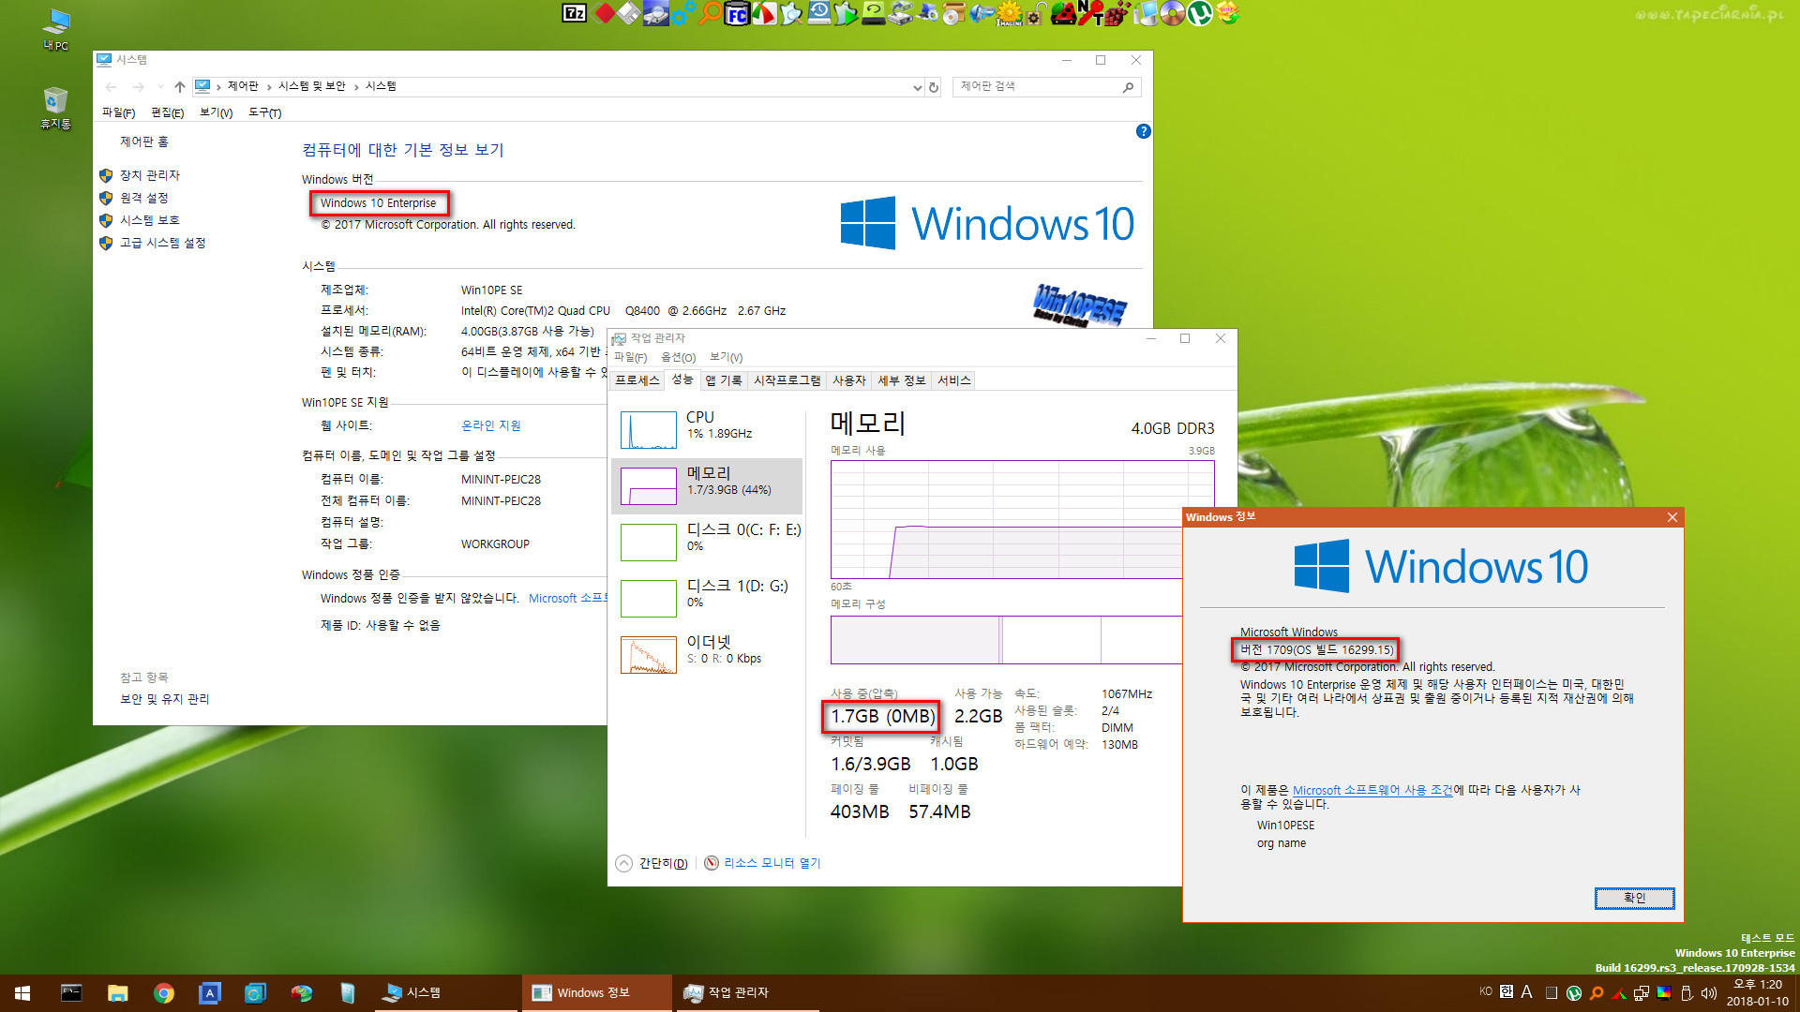This screenshot has width=1800, height=1012.
Task: Click the CPU performance graph icon
Action: coord(648,425)
